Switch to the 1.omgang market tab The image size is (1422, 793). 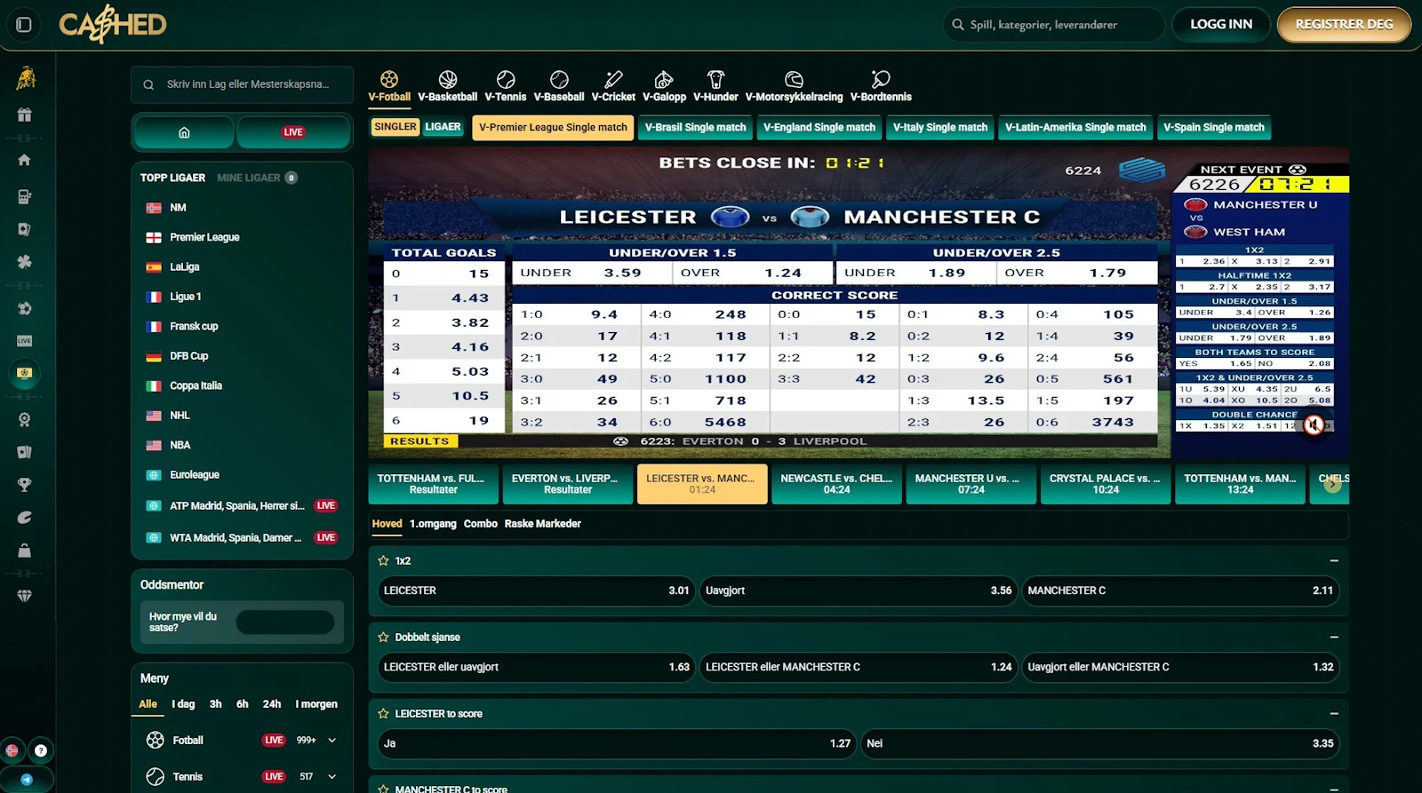[433, 524]
